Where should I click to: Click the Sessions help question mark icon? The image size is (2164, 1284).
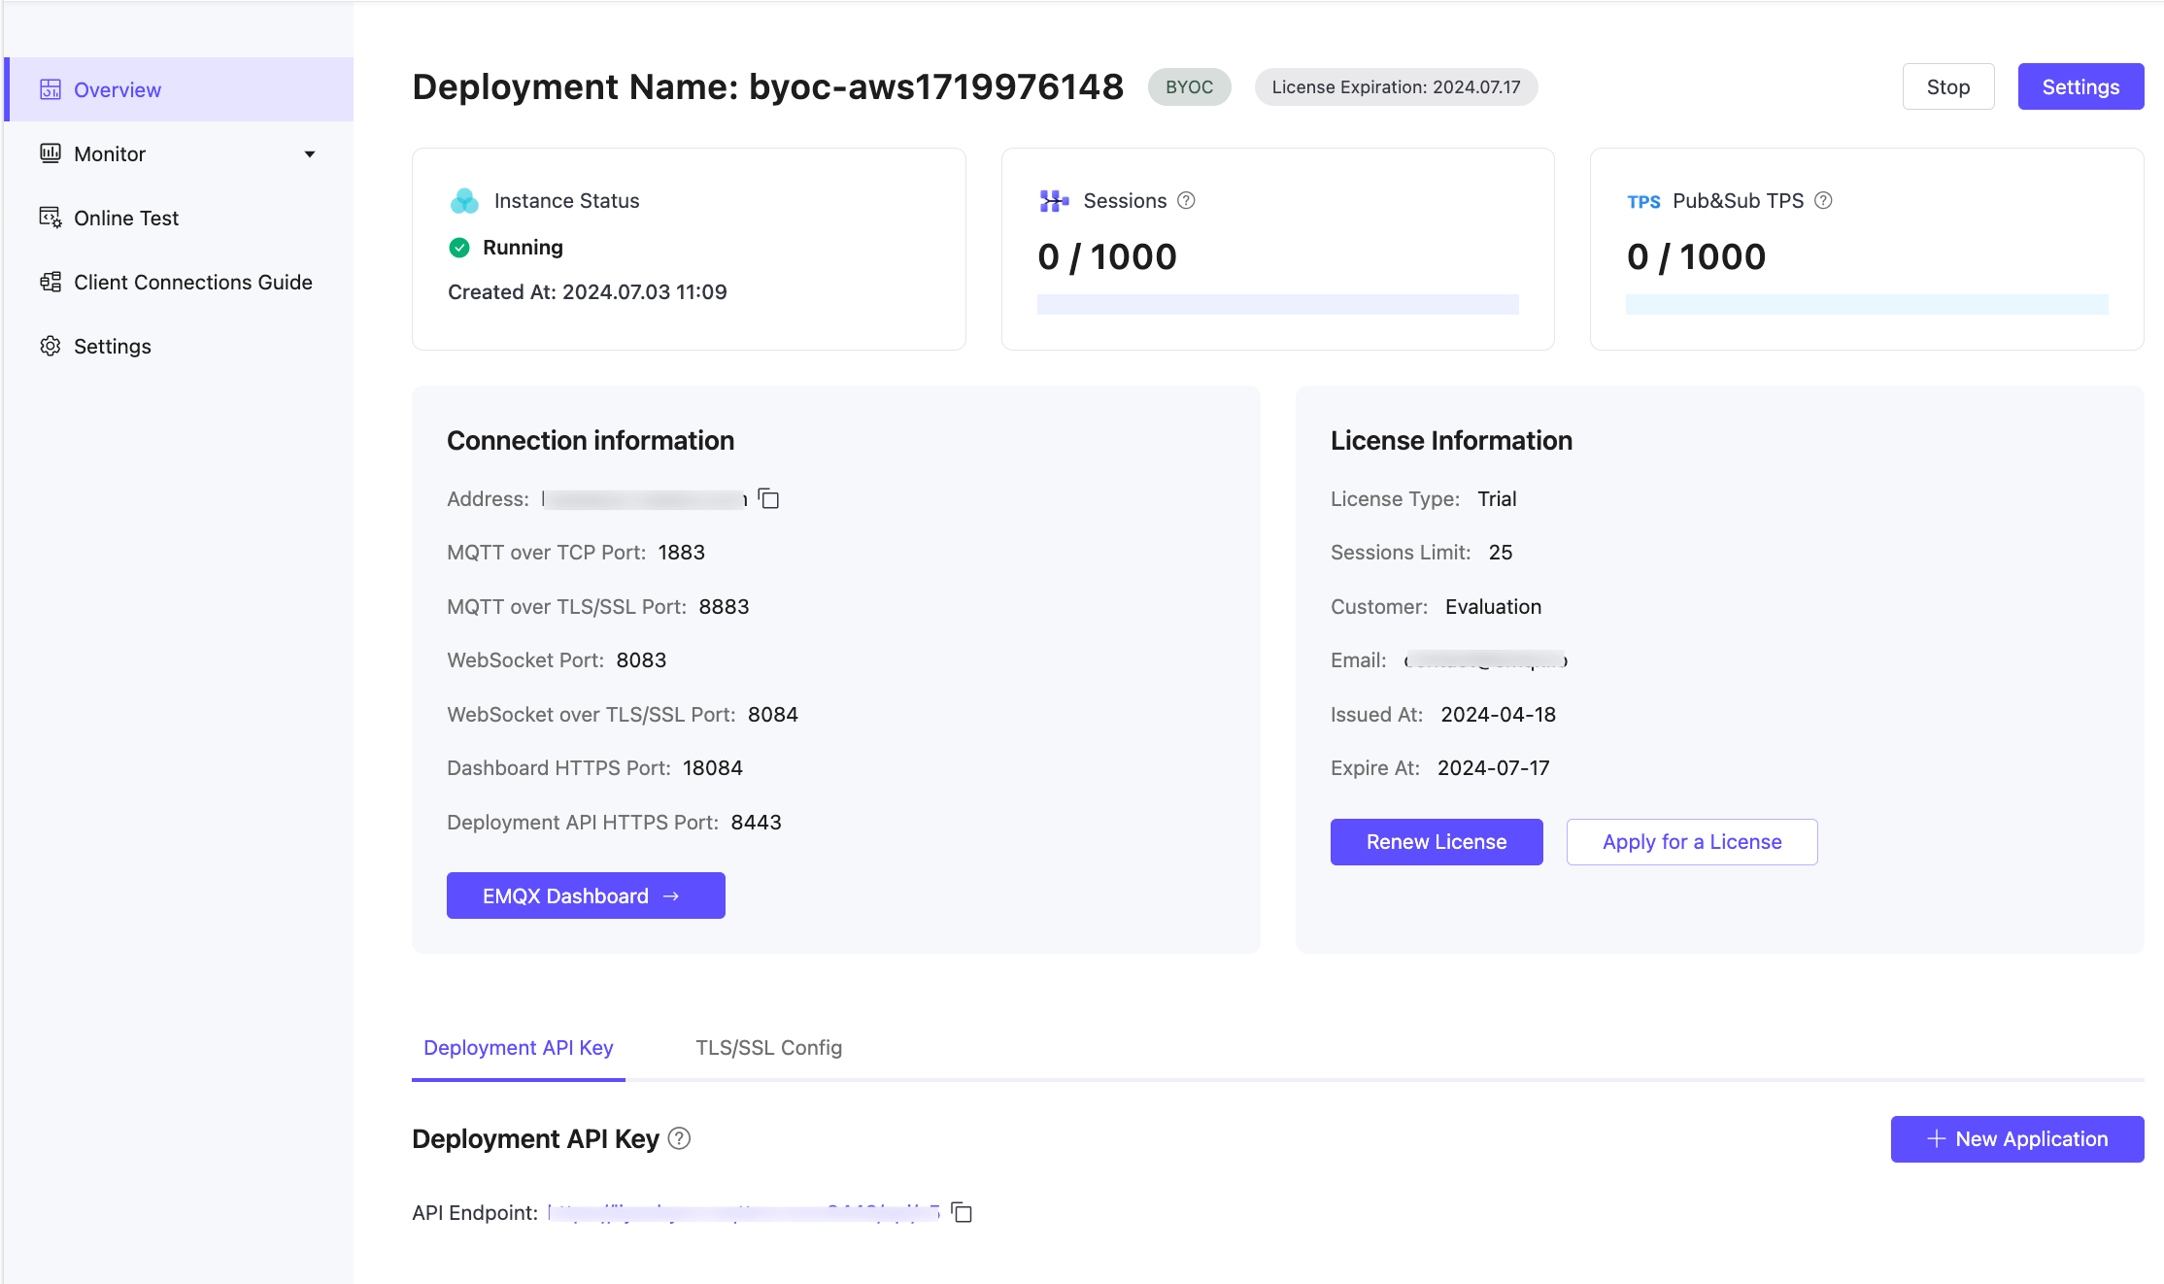(x=1186, y=201)
